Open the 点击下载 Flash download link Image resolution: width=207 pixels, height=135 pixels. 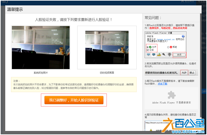point(162,84)
